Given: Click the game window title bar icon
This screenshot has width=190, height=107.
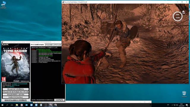Looking at the screenshot, I should (63, 2).
